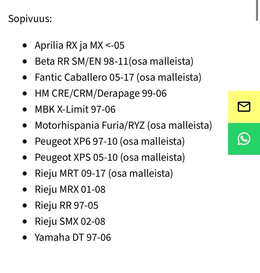
Task: Select the Rieju SMX 02-08 line
Action: click(x=70, y=222)
